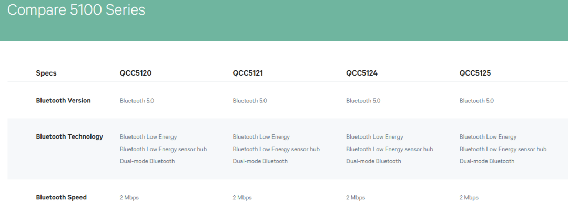The width and height of the screenshot is (568, 211).
Task: Click the Compare 5100 Series heading
Action: click(76, 10)
